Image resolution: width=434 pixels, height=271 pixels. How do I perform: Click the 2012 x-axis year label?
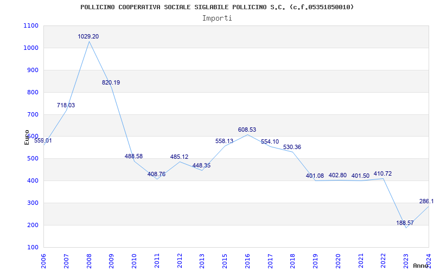click(180, 260)
